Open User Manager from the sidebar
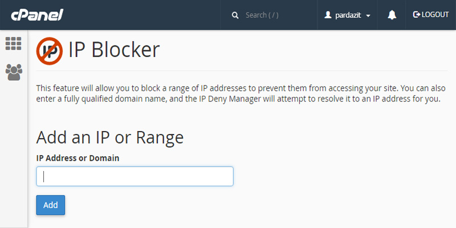 point(13,72)
